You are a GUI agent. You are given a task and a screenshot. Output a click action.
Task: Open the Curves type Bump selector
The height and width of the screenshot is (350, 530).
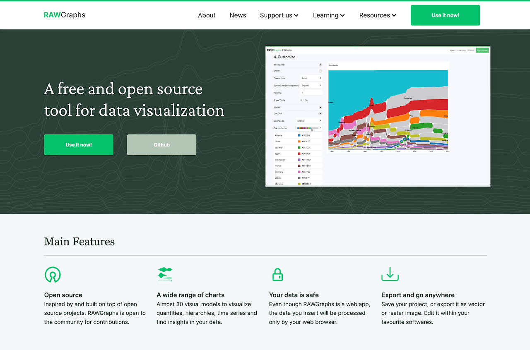311,78
